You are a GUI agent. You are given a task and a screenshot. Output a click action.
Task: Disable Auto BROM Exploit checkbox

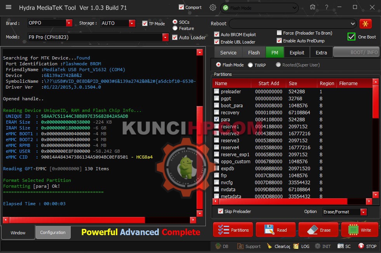click(217, 34)
